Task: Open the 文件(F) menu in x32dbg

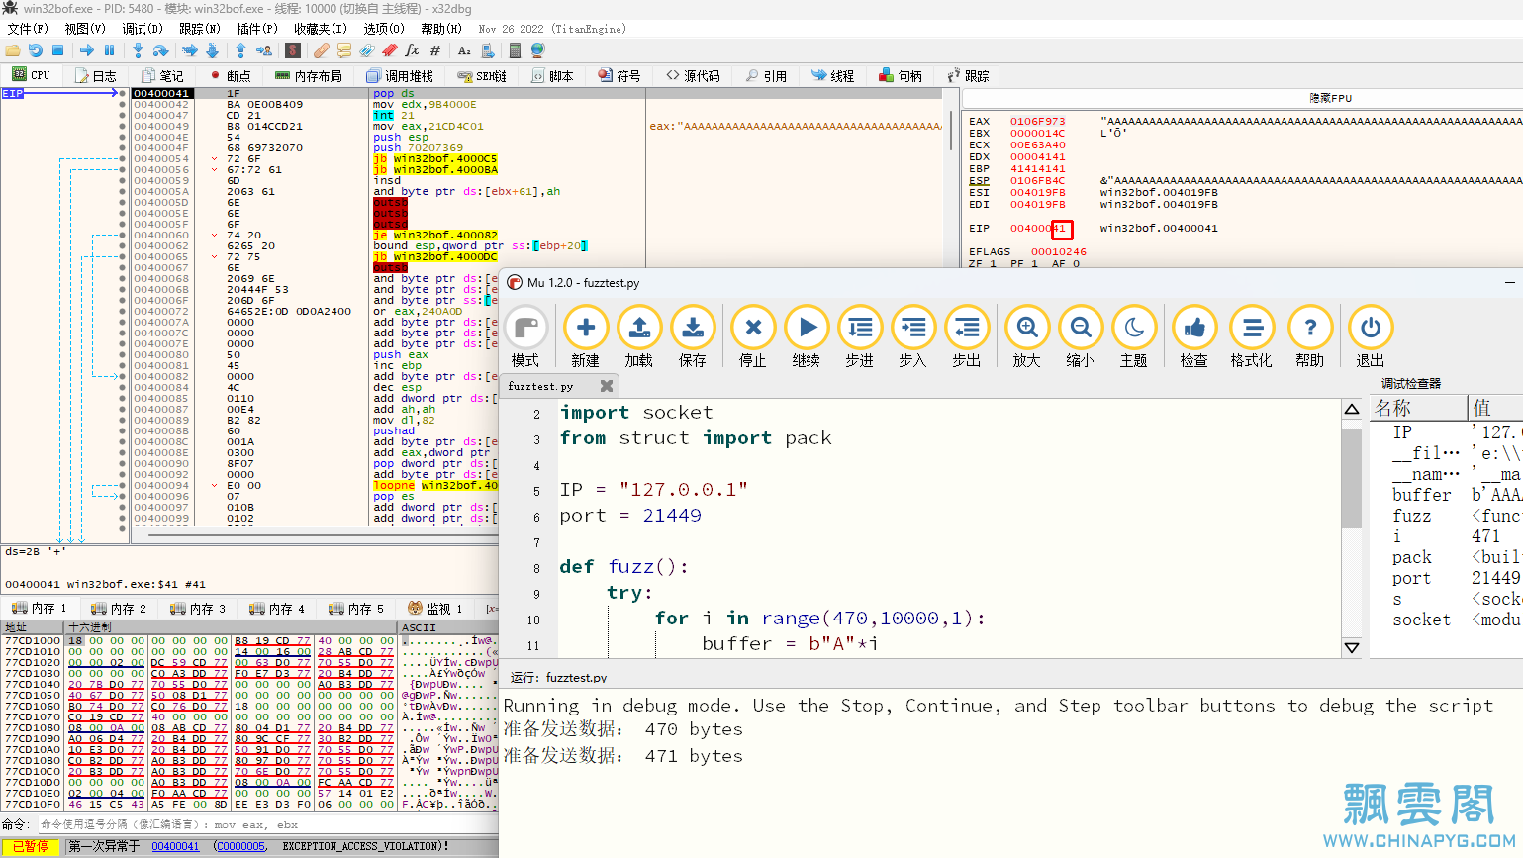Action: [x=28, y=29]
